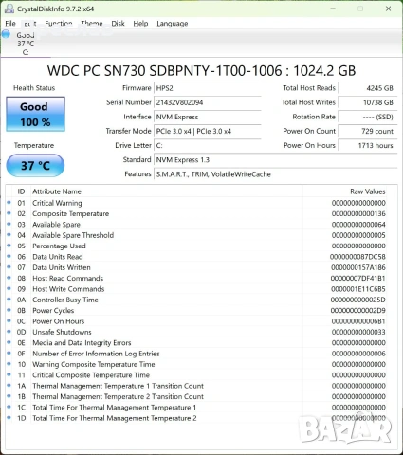Viewport: 403px width, 455px height.
Task: Open the Theme menu
Action: point(92,24)
